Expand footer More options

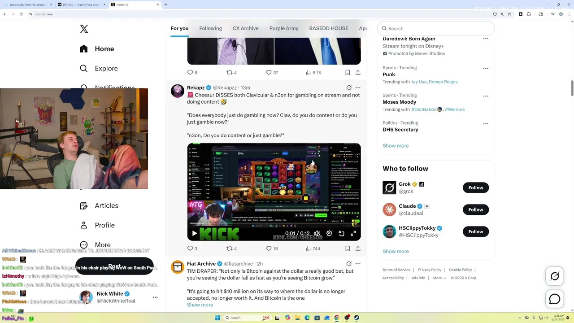[x=439, y=278]
